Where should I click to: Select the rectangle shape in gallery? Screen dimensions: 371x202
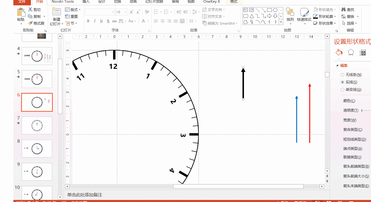click(269, 10)
